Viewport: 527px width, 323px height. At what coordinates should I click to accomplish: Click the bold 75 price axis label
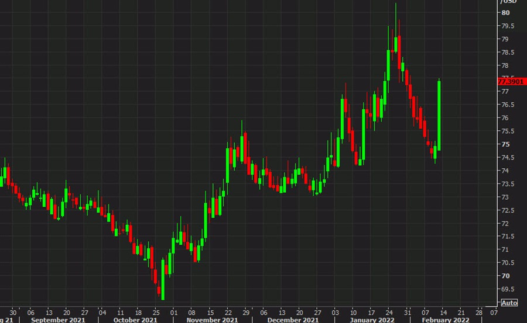tap(505, 144)
